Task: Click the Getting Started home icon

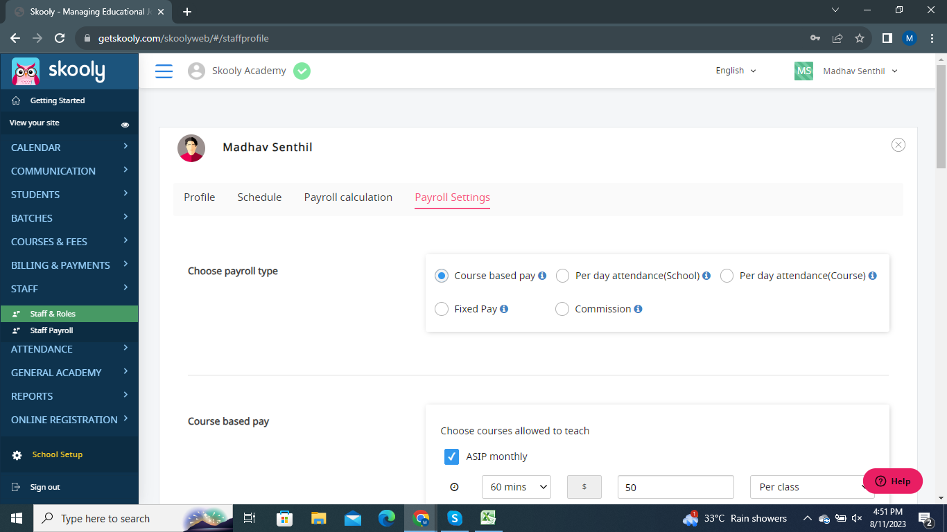Action: click(17, 100)
